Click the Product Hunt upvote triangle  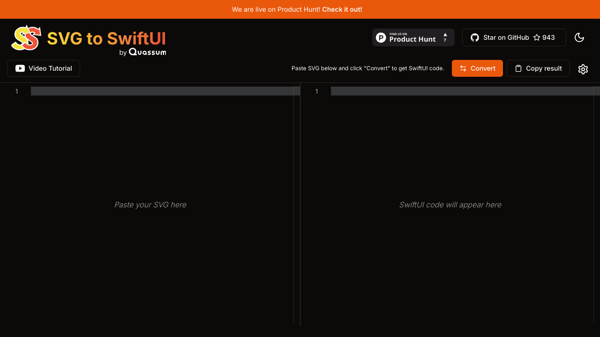445,35
